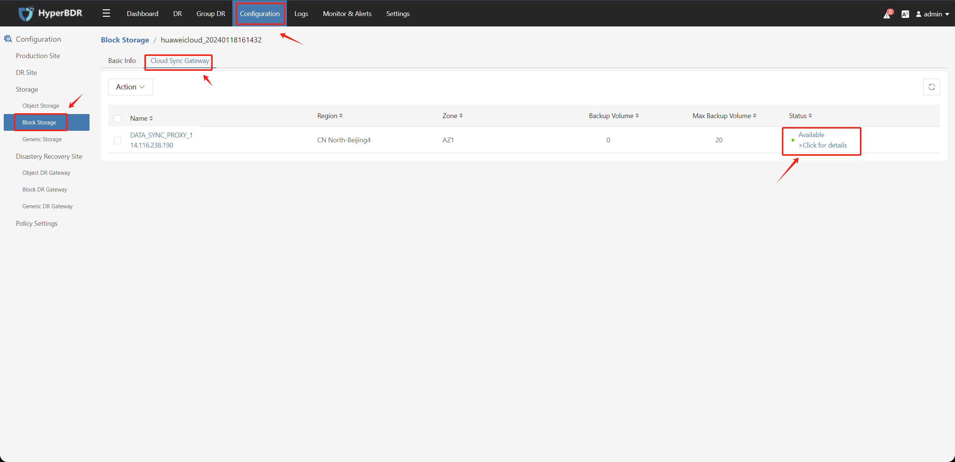Open the Action dropdown
Image resolution: width=955 pixels, height=462 pixels.
(x=130, y=87)
